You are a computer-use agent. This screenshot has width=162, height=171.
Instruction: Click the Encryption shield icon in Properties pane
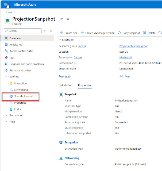[x=61, y=142]
